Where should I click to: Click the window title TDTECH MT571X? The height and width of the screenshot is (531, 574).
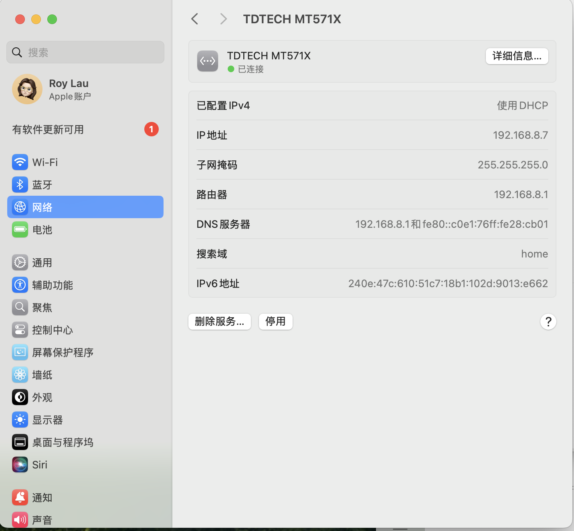point(292,19)
